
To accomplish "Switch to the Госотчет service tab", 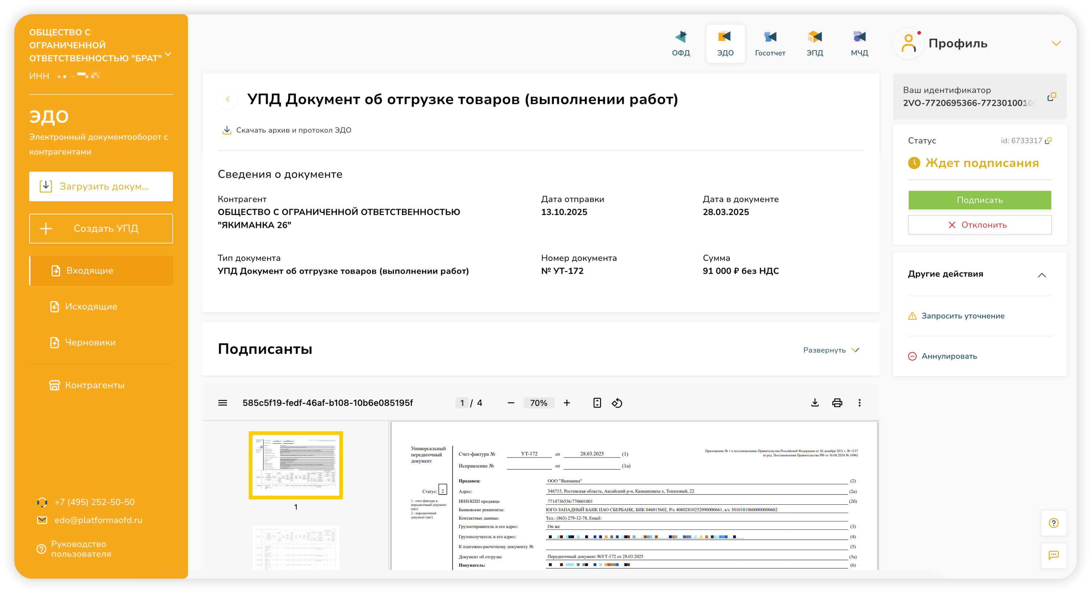I will coord(770,44).
